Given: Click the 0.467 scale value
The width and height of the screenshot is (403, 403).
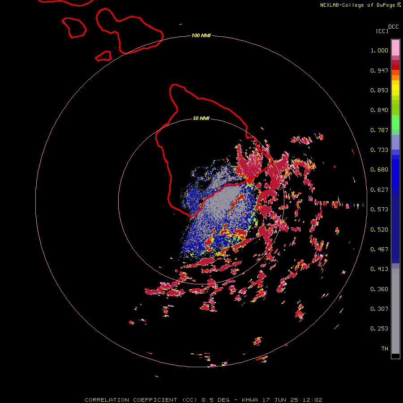Looking at the screenshot, I should (x=379, y=249).
